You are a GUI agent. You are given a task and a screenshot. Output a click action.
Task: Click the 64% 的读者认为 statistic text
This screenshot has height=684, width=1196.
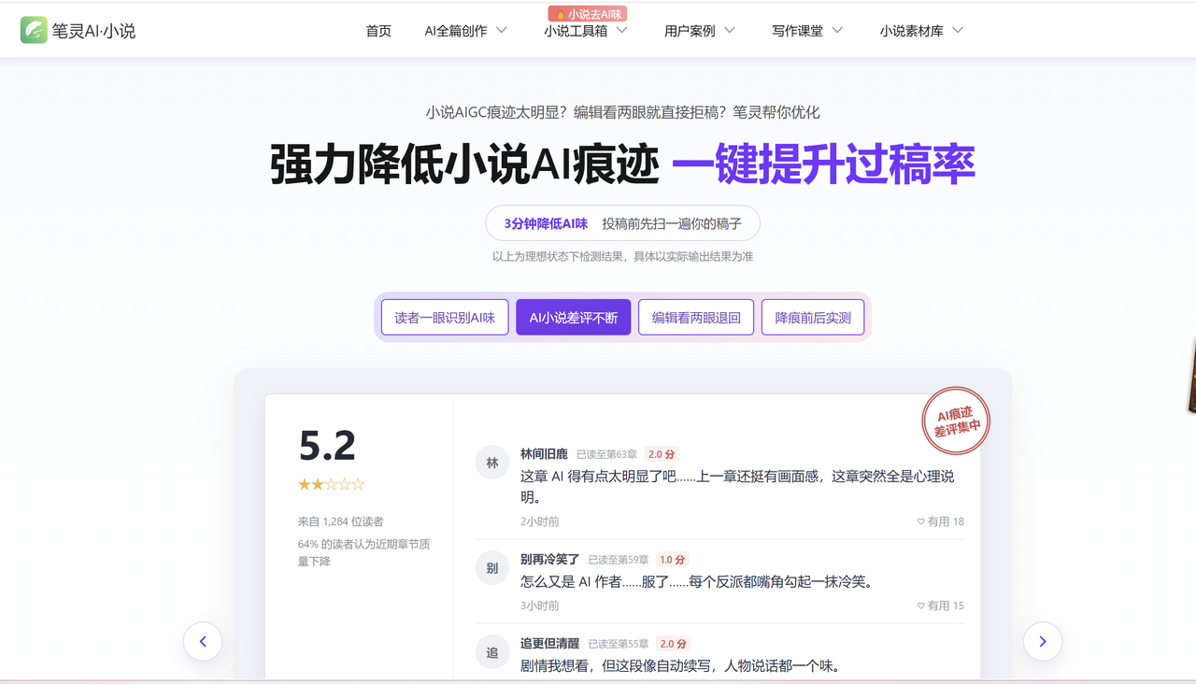click(363, 552)
